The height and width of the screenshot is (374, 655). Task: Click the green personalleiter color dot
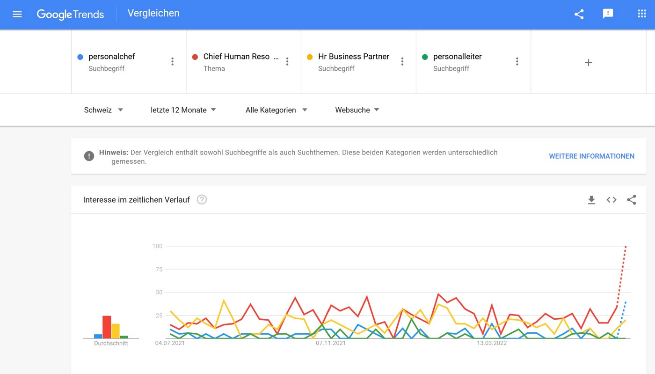click(x=425, y=57)
